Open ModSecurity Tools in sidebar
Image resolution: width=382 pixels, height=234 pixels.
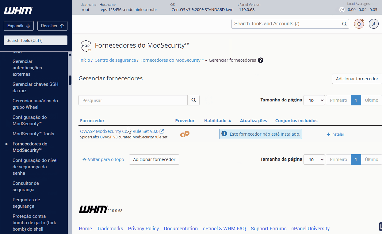[x=33, y=134]
